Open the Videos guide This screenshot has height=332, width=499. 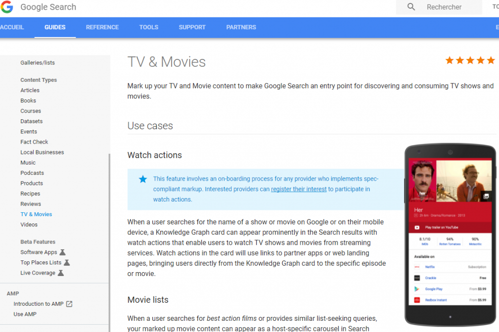(x=29, y=224)
